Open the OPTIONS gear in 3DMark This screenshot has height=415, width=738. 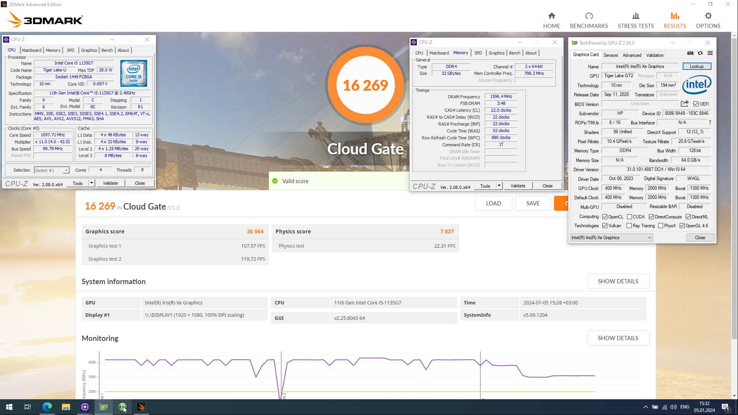coord(708,20)
